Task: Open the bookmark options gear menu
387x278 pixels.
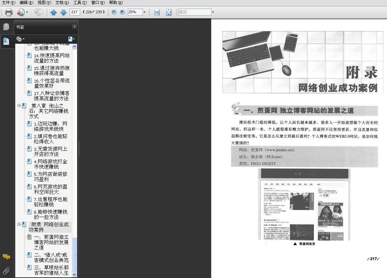Action: (20, 39)
